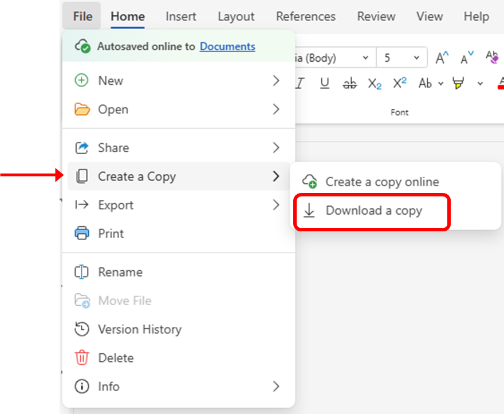Expand the New submenu chevron
The image size is (504, 414).
(276, 80)
